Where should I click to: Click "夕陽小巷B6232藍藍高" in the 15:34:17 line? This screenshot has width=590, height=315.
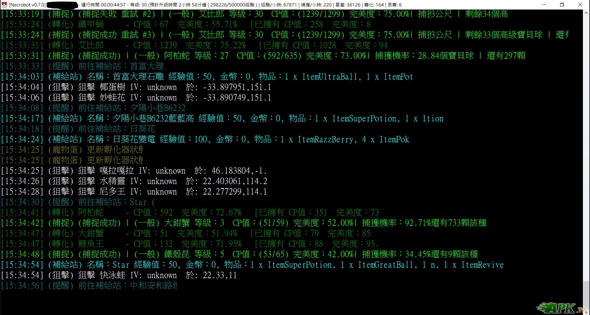153,119
